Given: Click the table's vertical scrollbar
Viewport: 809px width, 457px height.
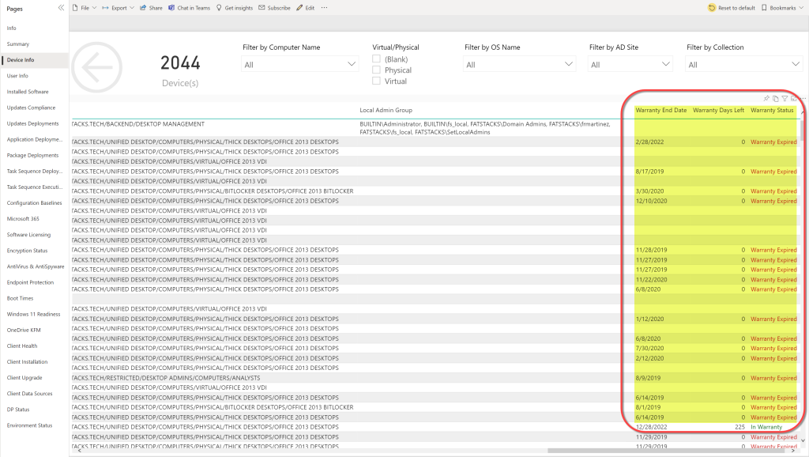Looking at the screenshot, I should [x=803, y=129].
